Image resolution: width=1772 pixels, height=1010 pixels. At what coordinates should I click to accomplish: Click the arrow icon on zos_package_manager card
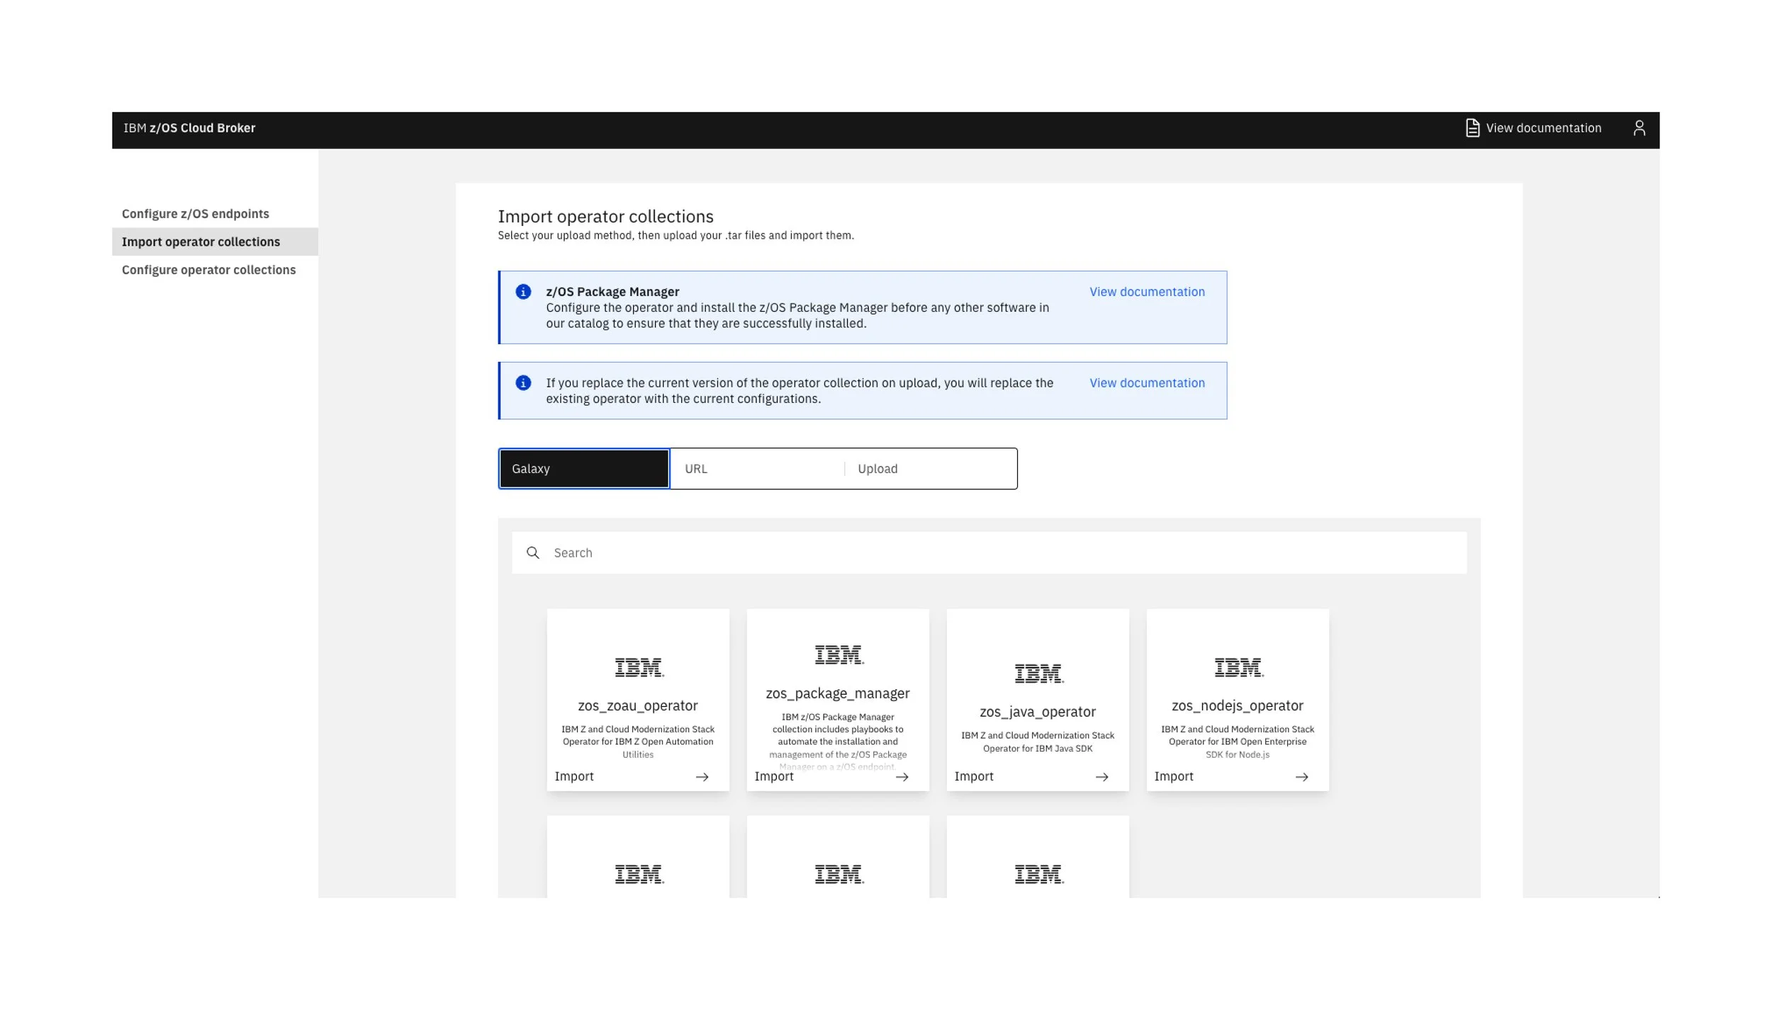click(x=902, y=777)
